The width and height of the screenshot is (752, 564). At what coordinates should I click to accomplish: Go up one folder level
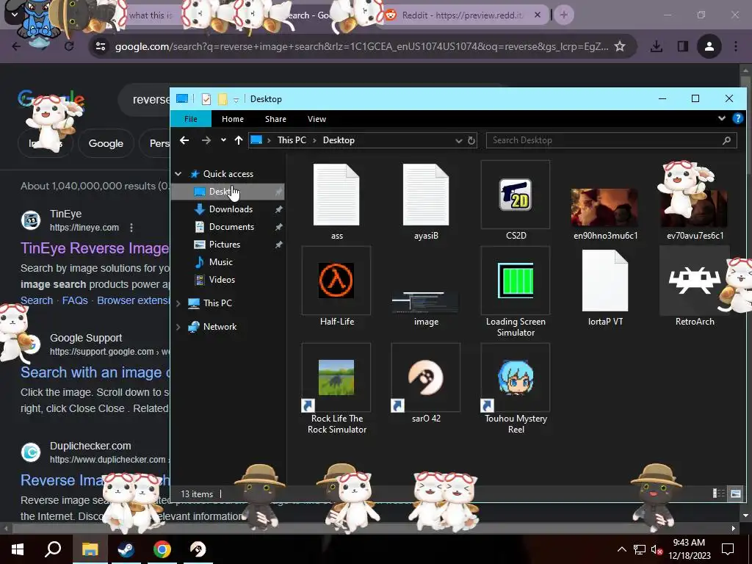click(239, 140)
